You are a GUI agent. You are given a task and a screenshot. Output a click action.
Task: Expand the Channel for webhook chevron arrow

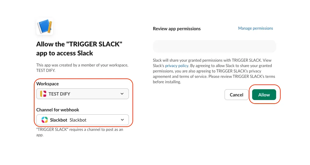(122, 120)
